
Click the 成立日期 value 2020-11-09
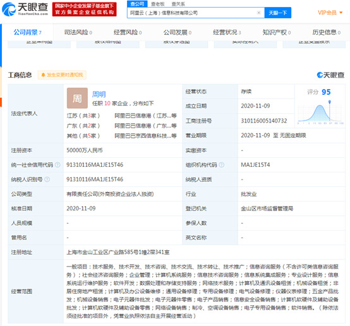255,106
